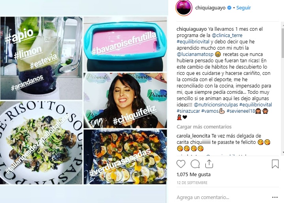Viewport: 284px width, 203px height.
Task: Open comments via the speech bubble icon
Action: 195,164
